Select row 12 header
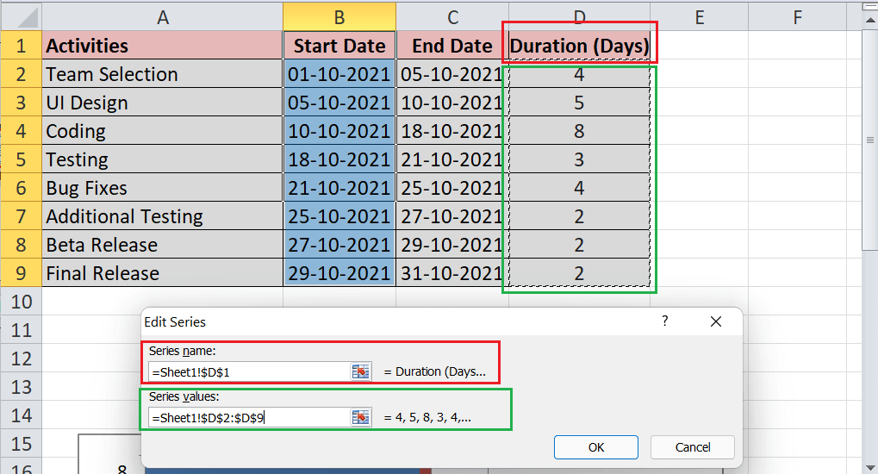This screenshot has width=878, height=474. pyautogui.click(x=22, y=359)
